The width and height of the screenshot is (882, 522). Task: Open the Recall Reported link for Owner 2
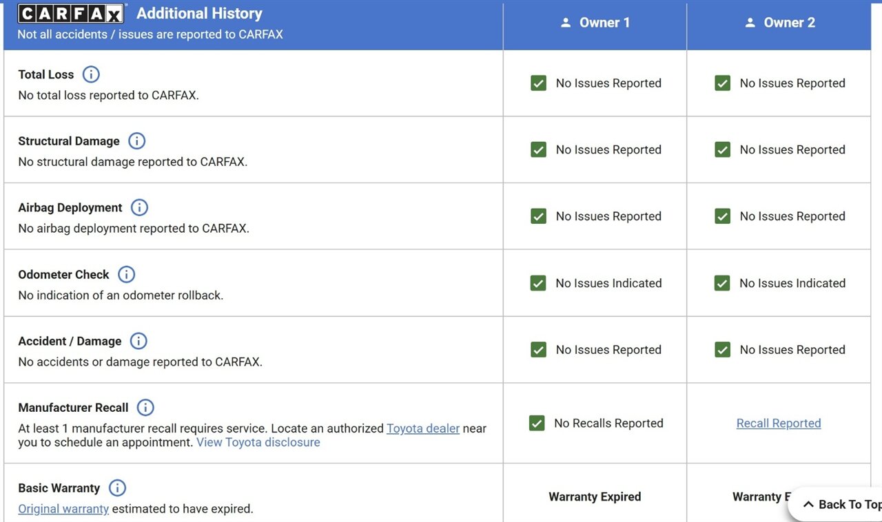[x=778, y=424]
